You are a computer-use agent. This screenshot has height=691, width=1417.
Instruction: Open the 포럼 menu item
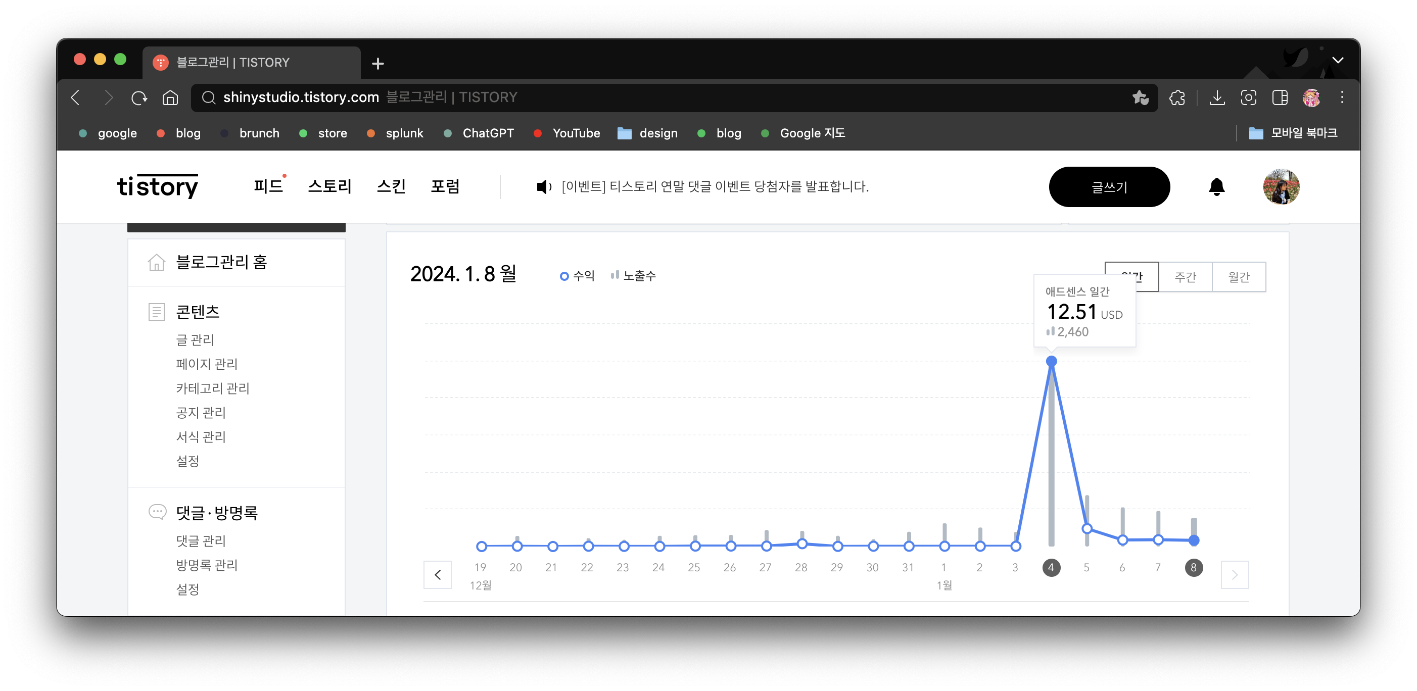(445, 186)
